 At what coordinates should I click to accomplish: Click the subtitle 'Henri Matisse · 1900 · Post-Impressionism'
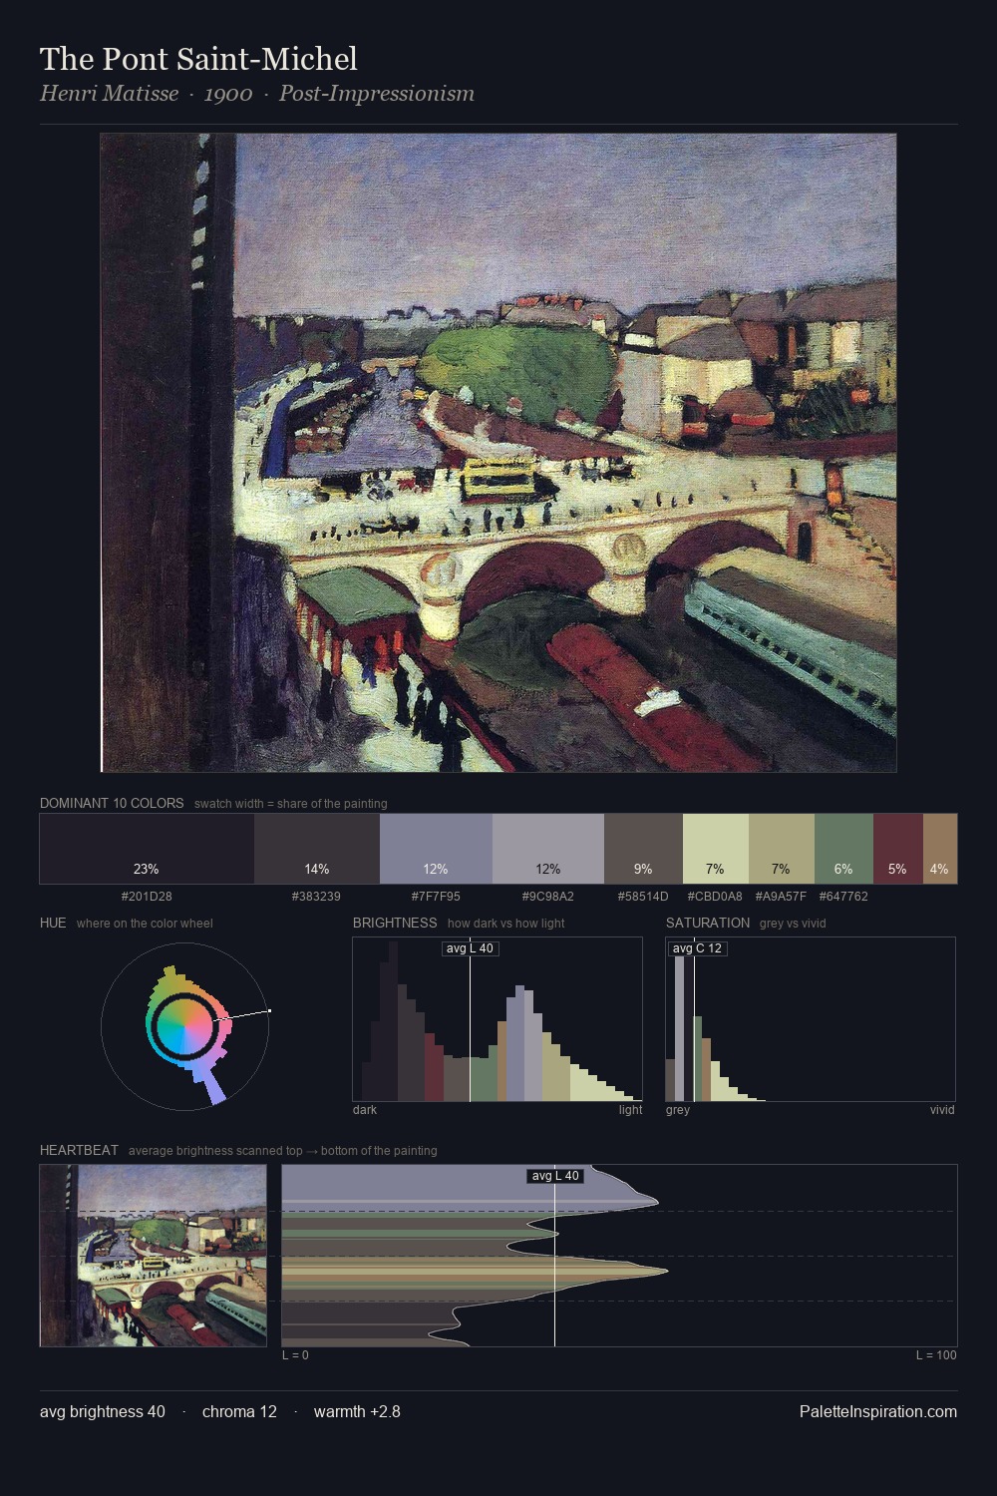point(257,94)
